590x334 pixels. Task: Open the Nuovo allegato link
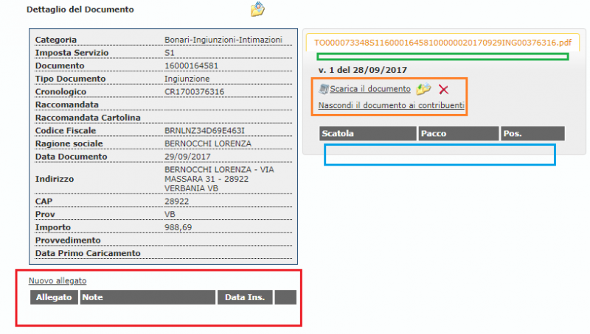click(58, 281)
